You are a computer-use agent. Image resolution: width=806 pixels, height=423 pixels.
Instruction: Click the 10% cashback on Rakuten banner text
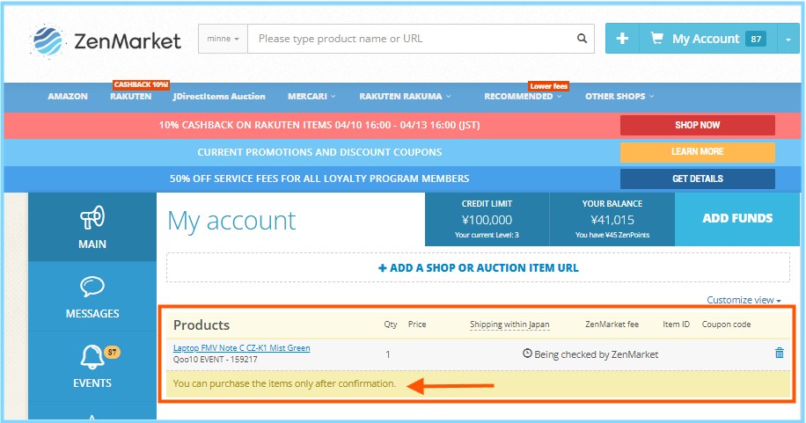319,125
